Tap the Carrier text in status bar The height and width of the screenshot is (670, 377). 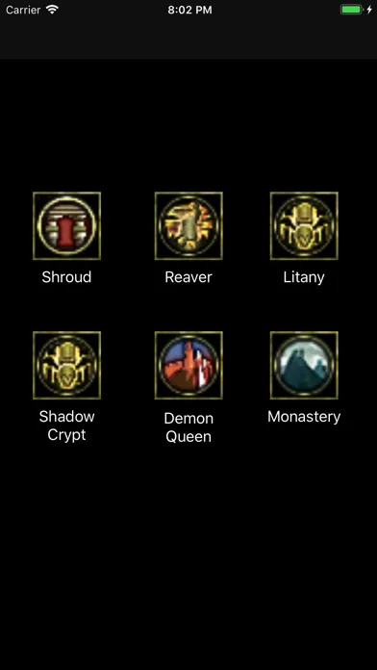point(23,10)
